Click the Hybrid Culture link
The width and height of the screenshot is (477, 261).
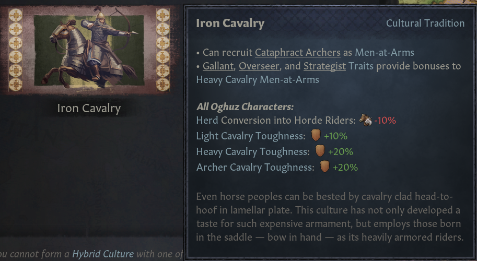click(x=102, y=254)
